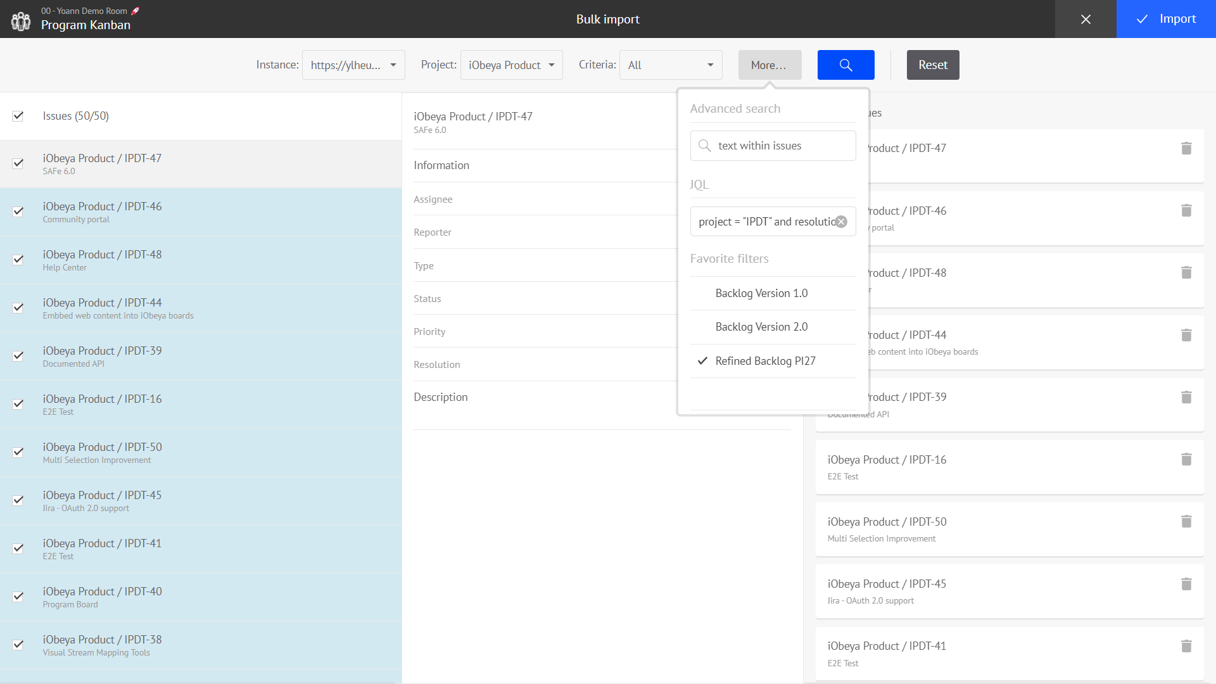Image resolution: width=1216 pixels, height=684 pixels.
Task: Open the Criteria dropdown set to All
Action: pos(671,65)
